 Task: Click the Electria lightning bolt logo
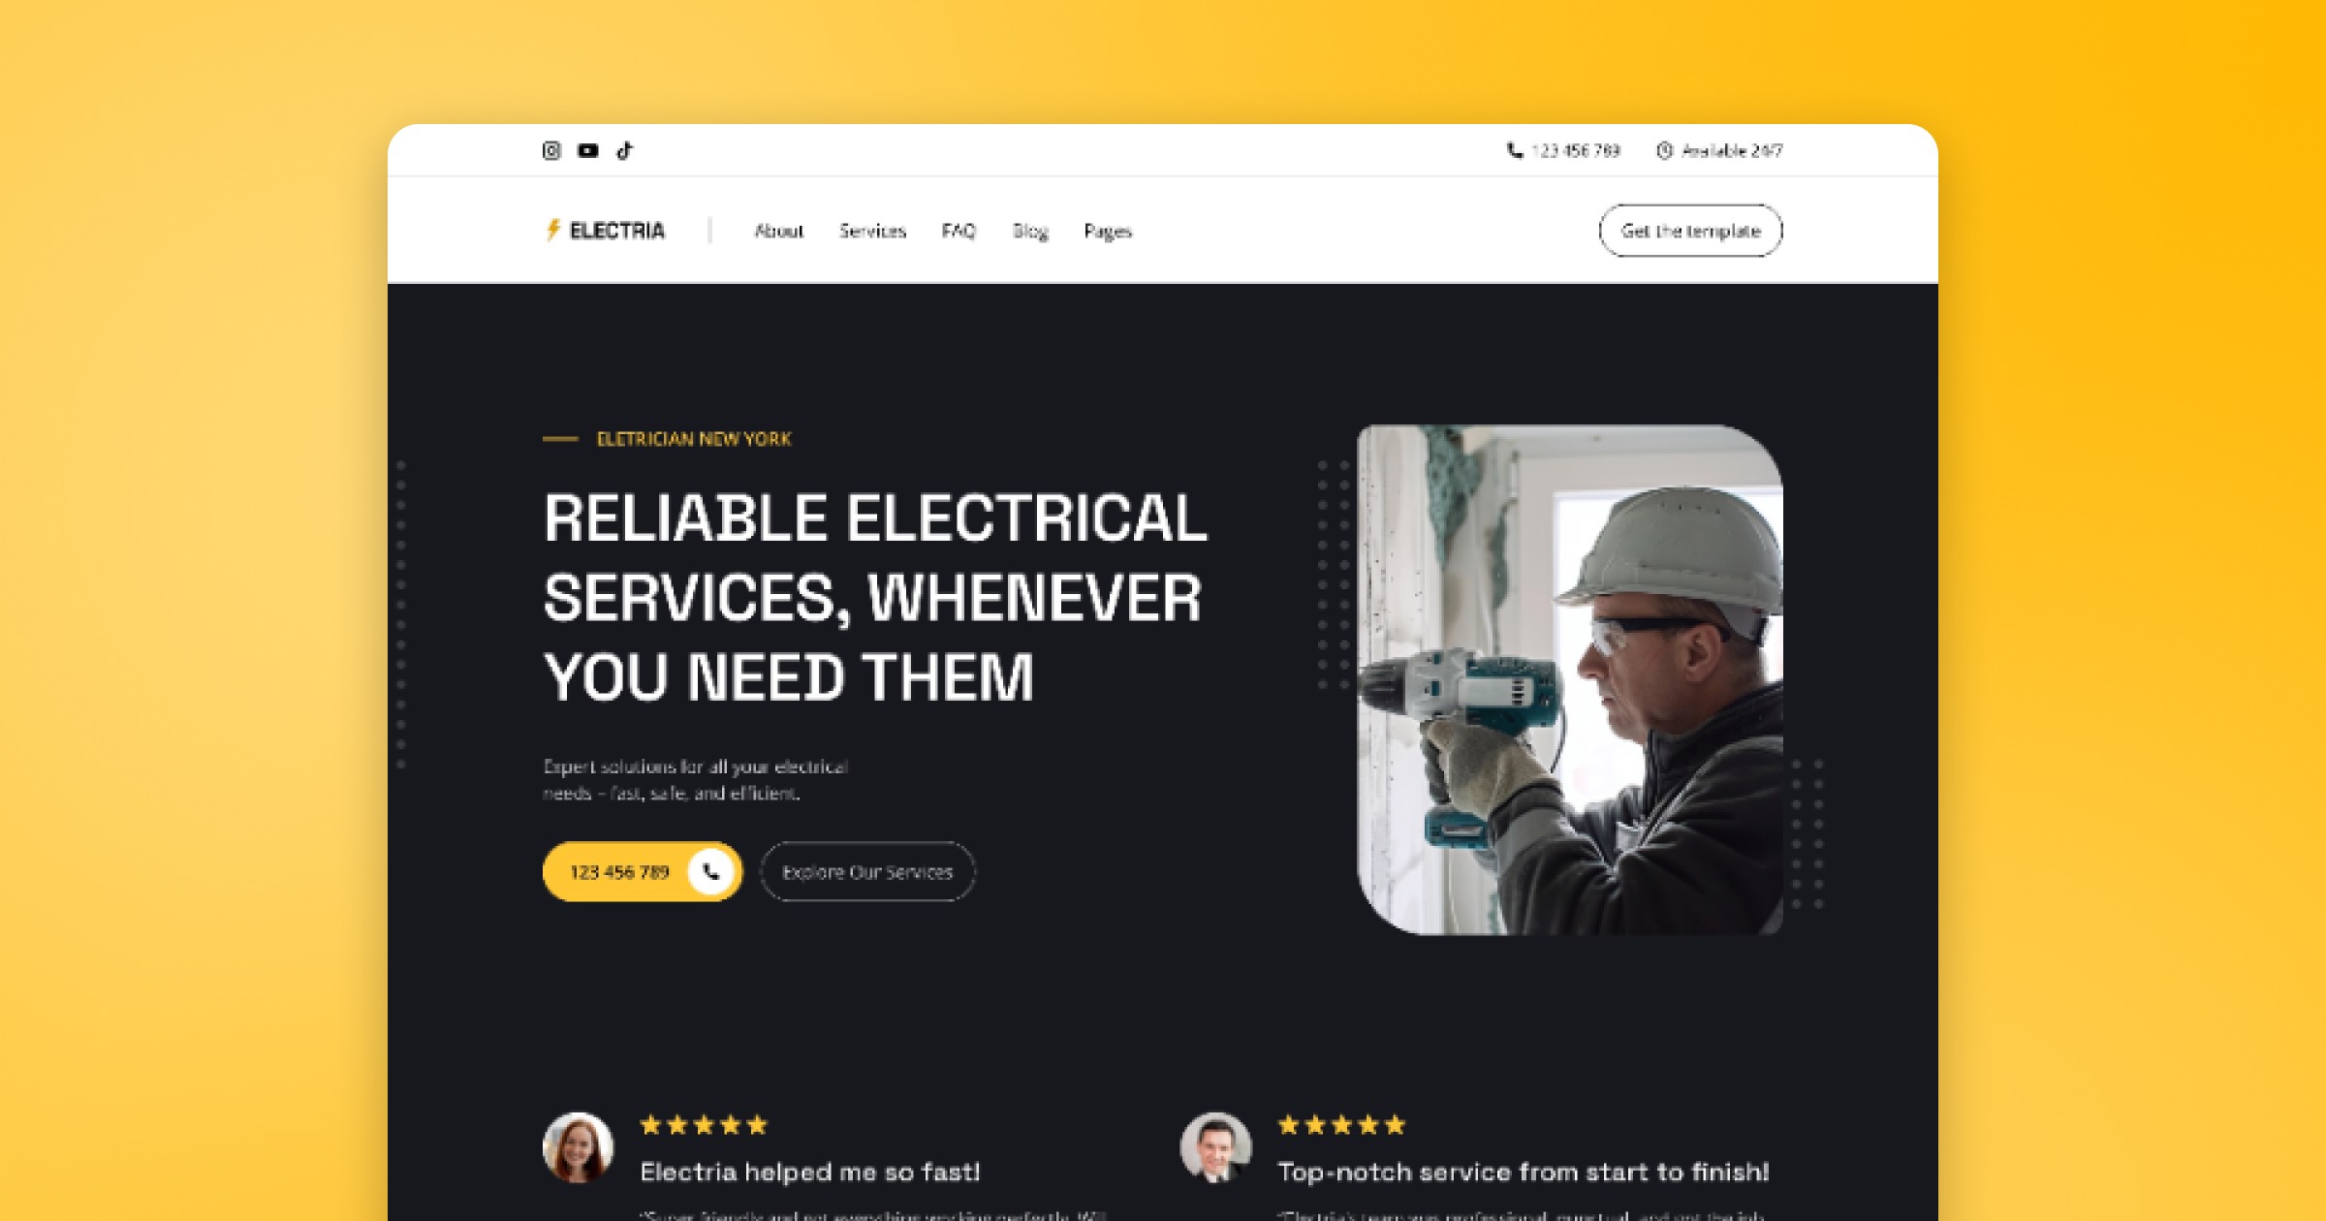(553, 230)
